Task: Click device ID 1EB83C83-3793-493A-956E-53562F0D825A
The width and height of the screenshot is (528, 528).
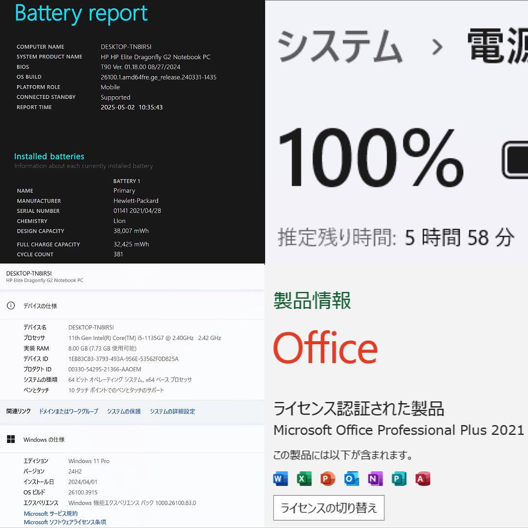Action: pyautogui.click(x=123, y=359)
